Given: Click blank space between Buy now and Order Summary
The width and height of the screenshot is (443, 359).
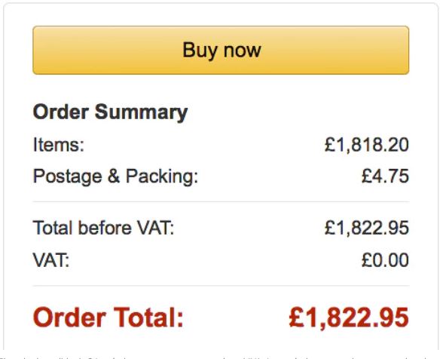Looking at the screenshot, I should (221, 88).
